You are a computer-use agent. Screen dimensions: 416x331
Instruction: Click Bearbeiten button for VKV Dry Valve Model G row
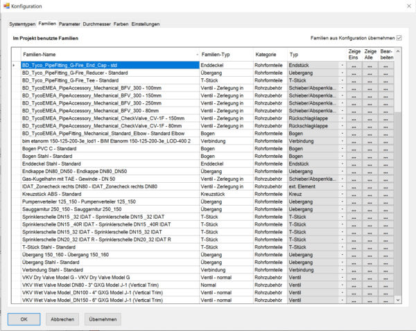[385, 278]
